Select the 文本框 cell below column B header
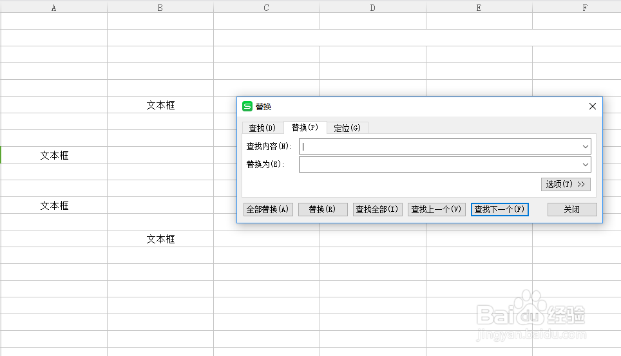Screen dimensions: 621x356 (x=160, y=105)
